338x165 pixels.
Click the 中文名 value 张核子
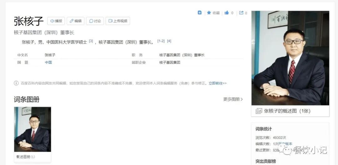(x=50, y=55)
